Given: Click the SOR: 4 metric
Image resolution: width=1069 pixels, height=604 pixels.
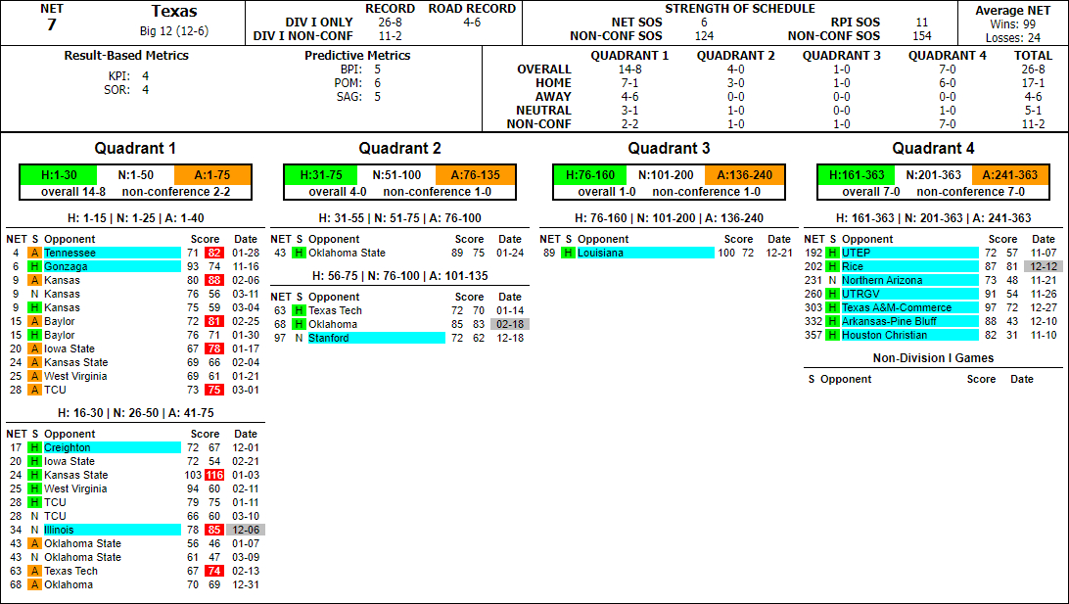Looking at the screenshot, I should [x=126, y=90].
